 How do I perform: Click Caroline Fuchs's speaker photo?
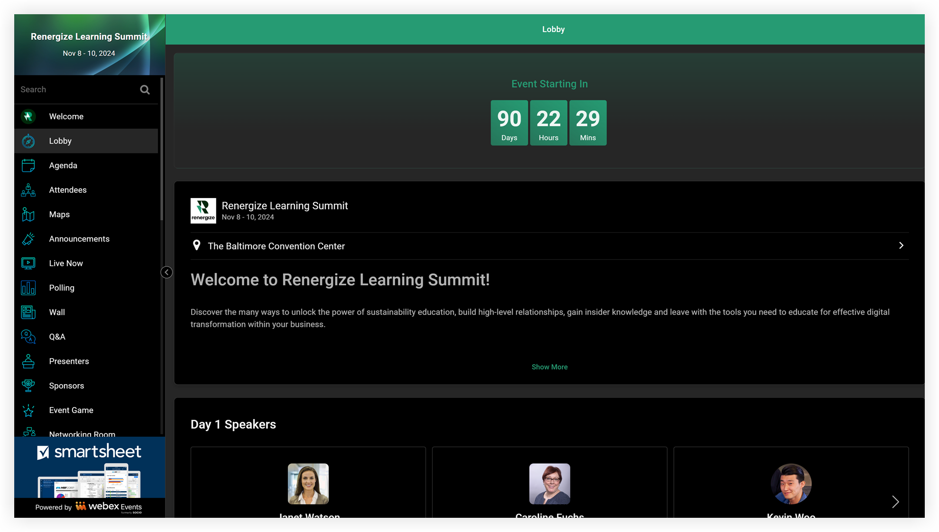[550, 484]
